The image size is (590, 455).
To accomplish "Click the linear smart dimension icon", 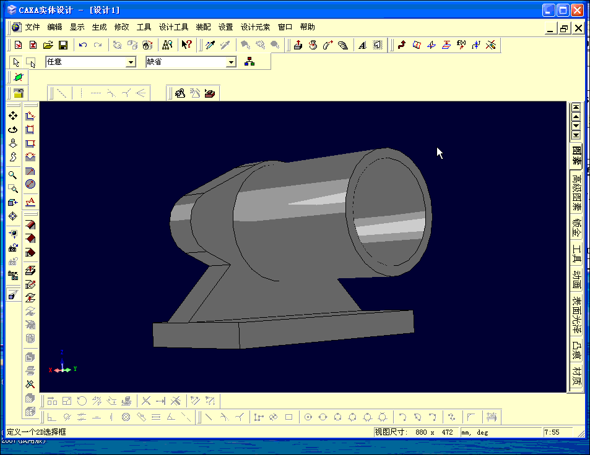I will 30,116.
